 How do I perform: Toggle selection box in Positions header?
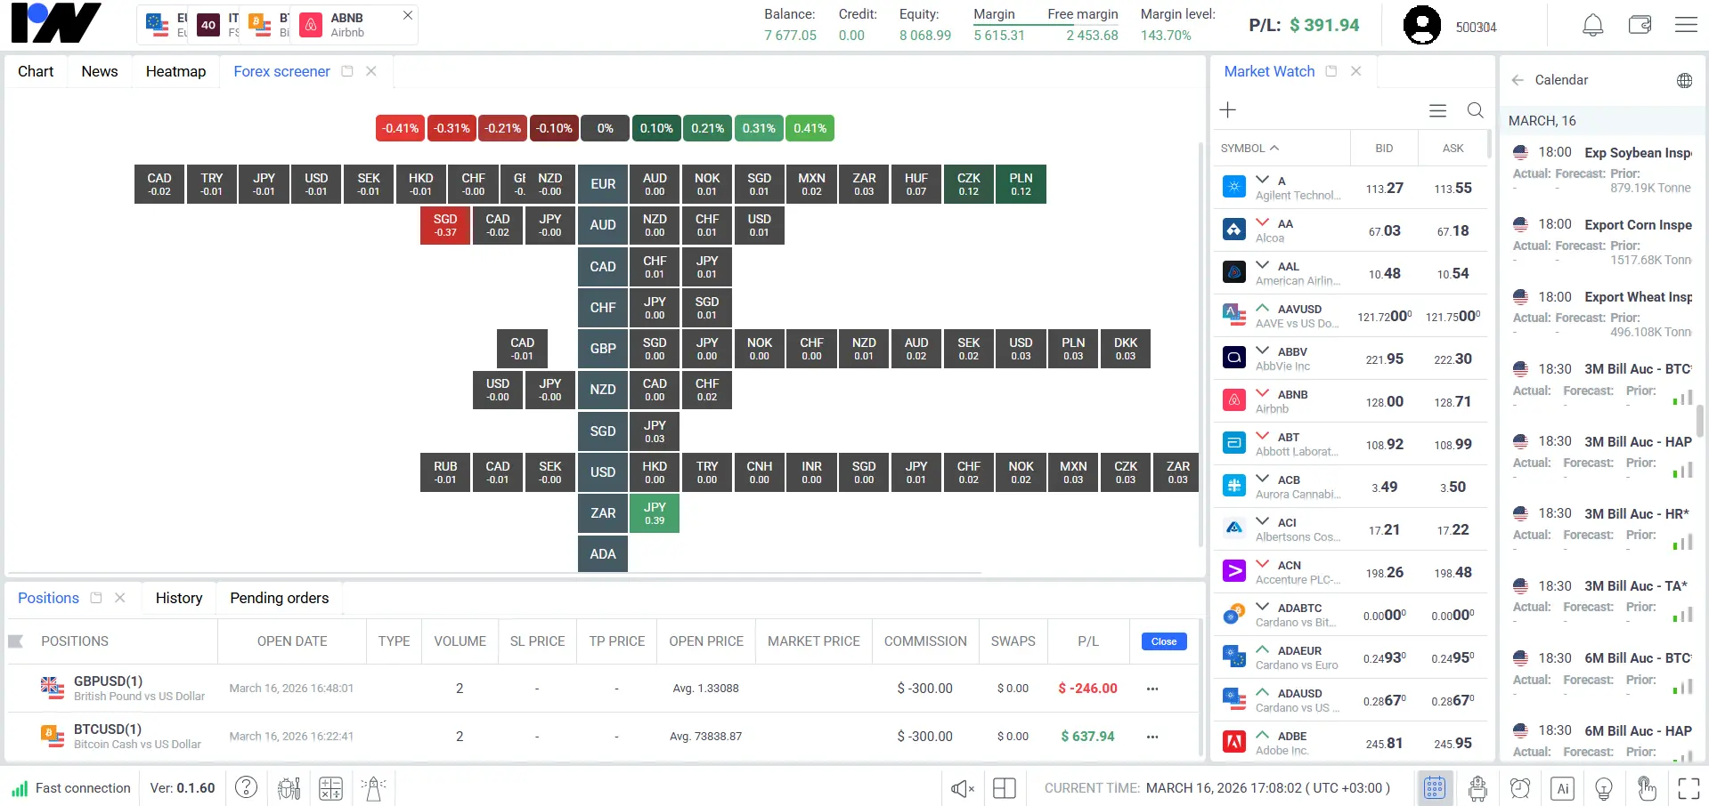pos(16,641)
